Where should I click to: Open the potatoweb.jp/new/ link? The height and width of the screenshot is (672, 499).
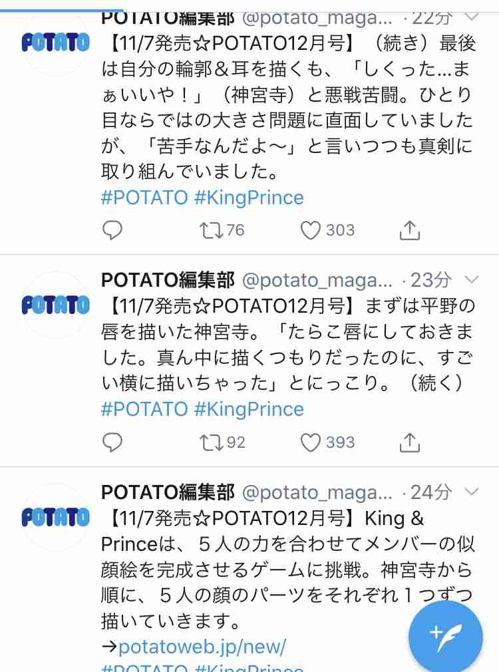(x=202, y=646)
